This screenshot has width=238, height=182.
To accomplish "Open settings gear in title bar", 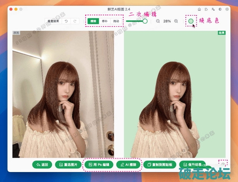I will point(227,9).
